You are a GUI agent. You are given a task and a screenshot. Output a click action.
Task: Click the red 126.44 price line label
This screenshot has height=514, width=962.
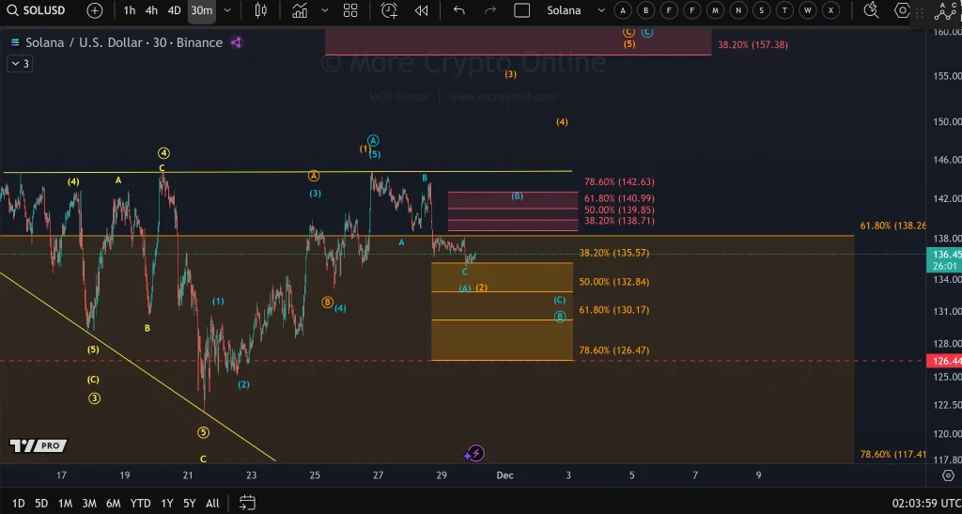click(943, 361)
